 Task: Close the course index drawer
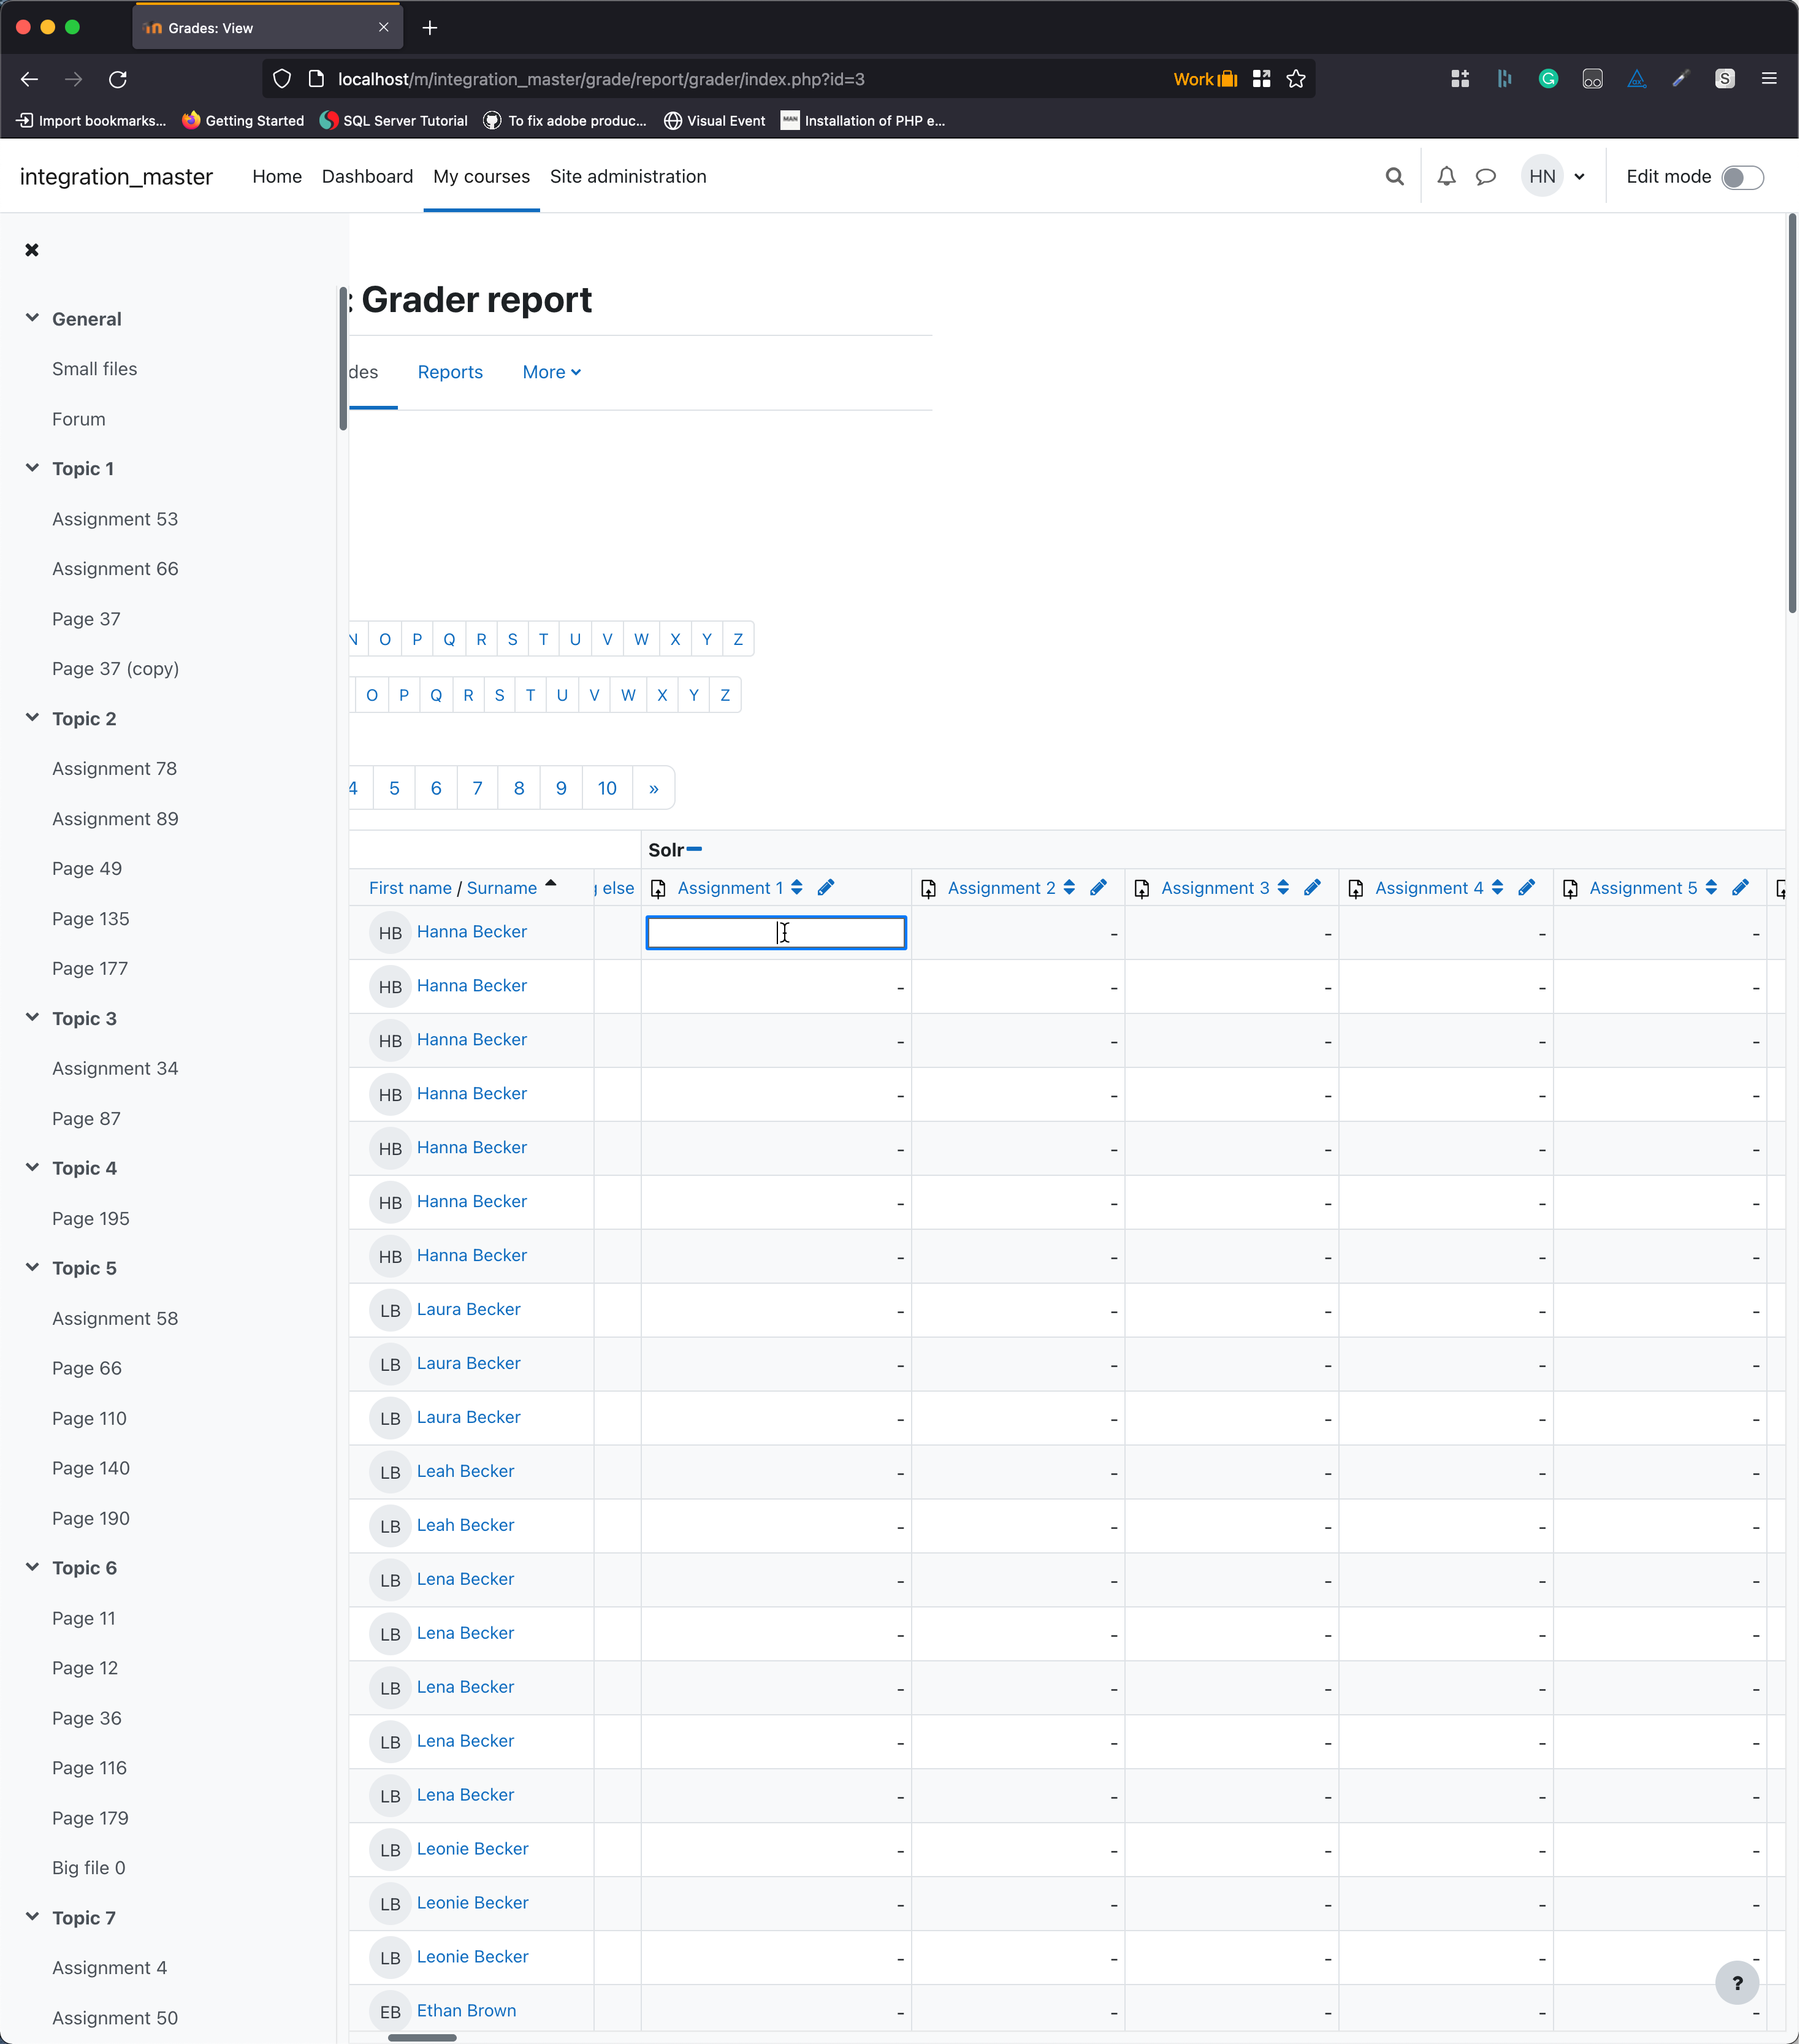click(32, 250)
